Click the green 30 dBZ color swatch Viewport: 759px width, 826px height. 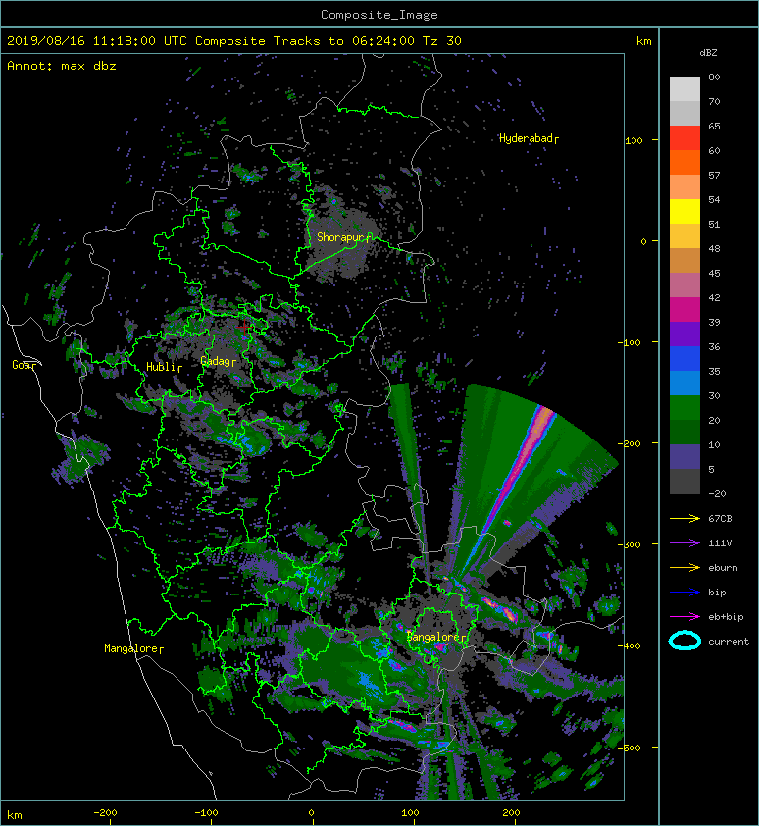click(684, 407)
